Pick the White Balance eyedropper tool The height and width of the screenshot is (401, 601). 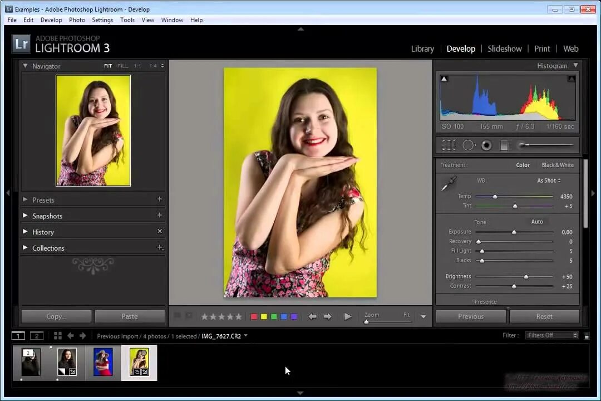(x=449, y=184)
